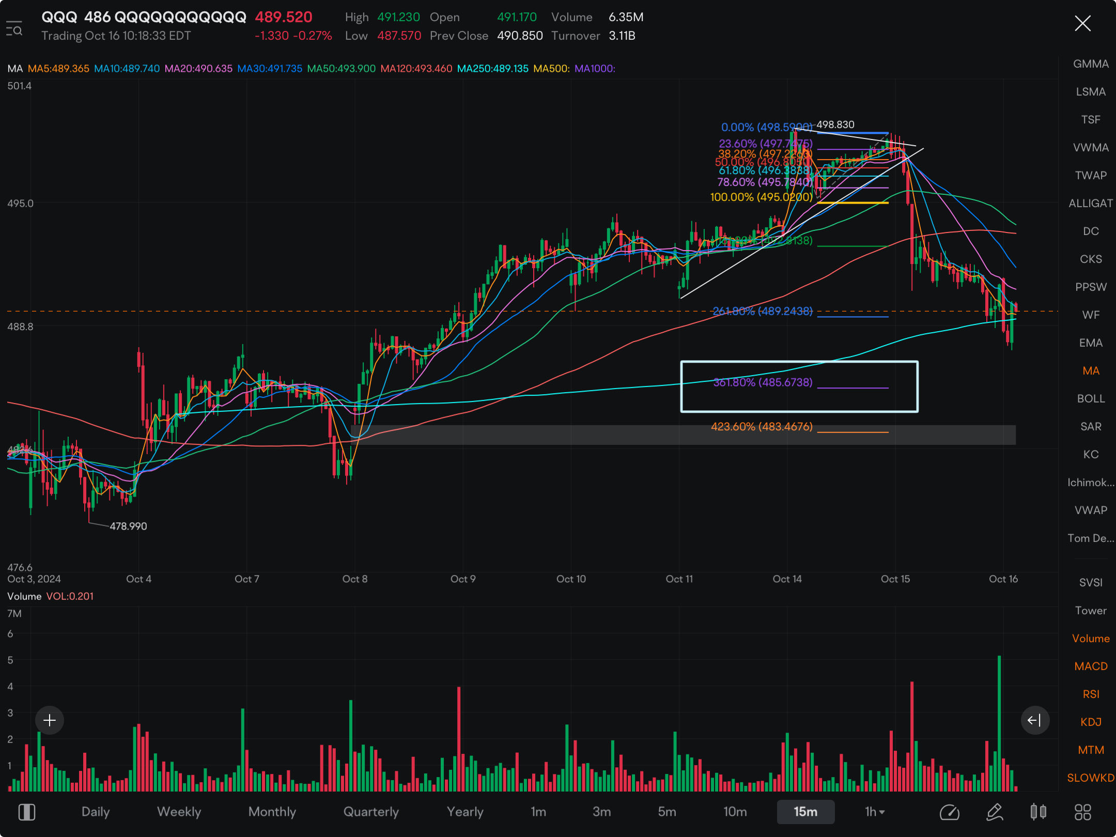Switch to the Daily timeframe
This screenshot has height=837, width=1116.
point(96,812)
